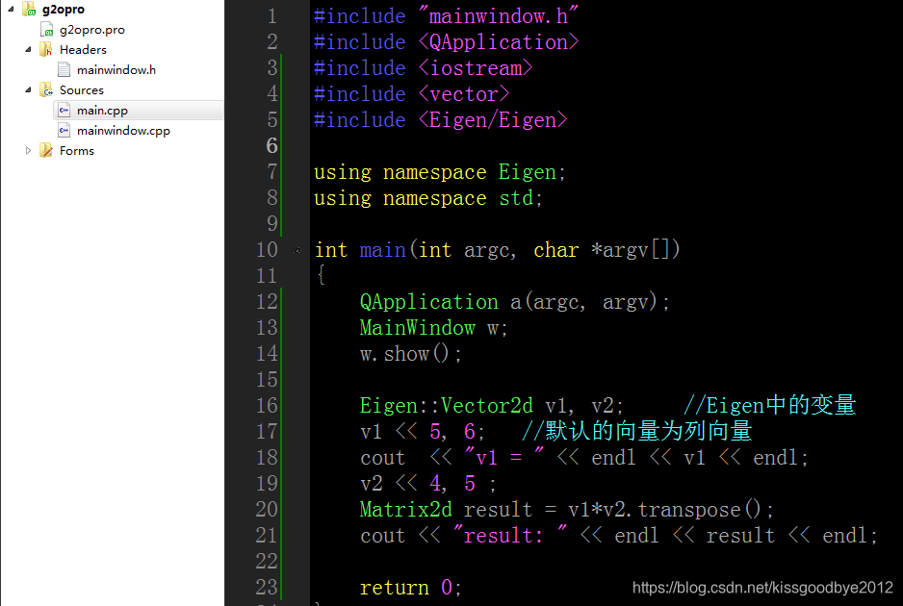903x606 pixels.
Task: Open mainwindow.h header file
Action: [116, 69]
